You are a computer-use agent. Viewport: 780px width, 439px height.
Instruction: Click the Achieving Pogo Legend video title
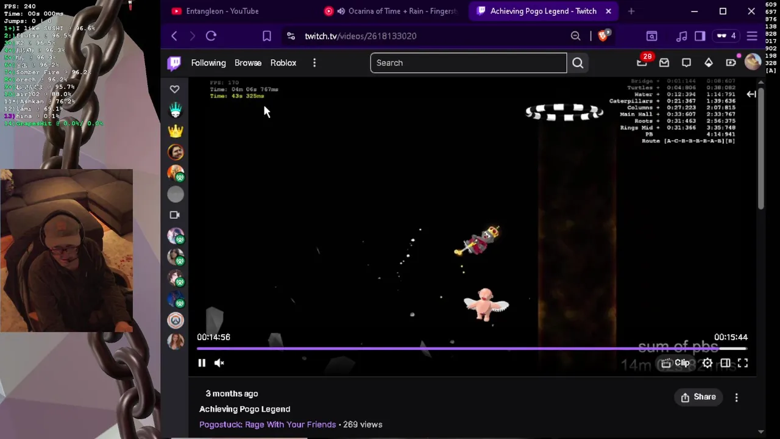coord(244,409)
